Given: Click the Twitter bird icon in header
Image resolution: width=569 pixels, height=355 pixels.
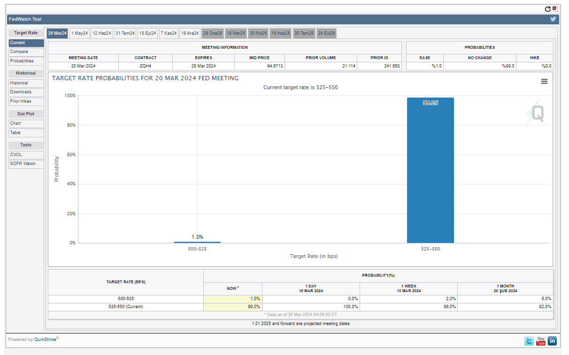Looking at the screenshot, I should (553, 19).
